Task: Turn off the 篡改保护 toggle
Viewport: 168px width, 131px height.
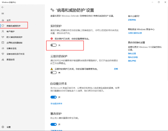Action: pos(54,124)
